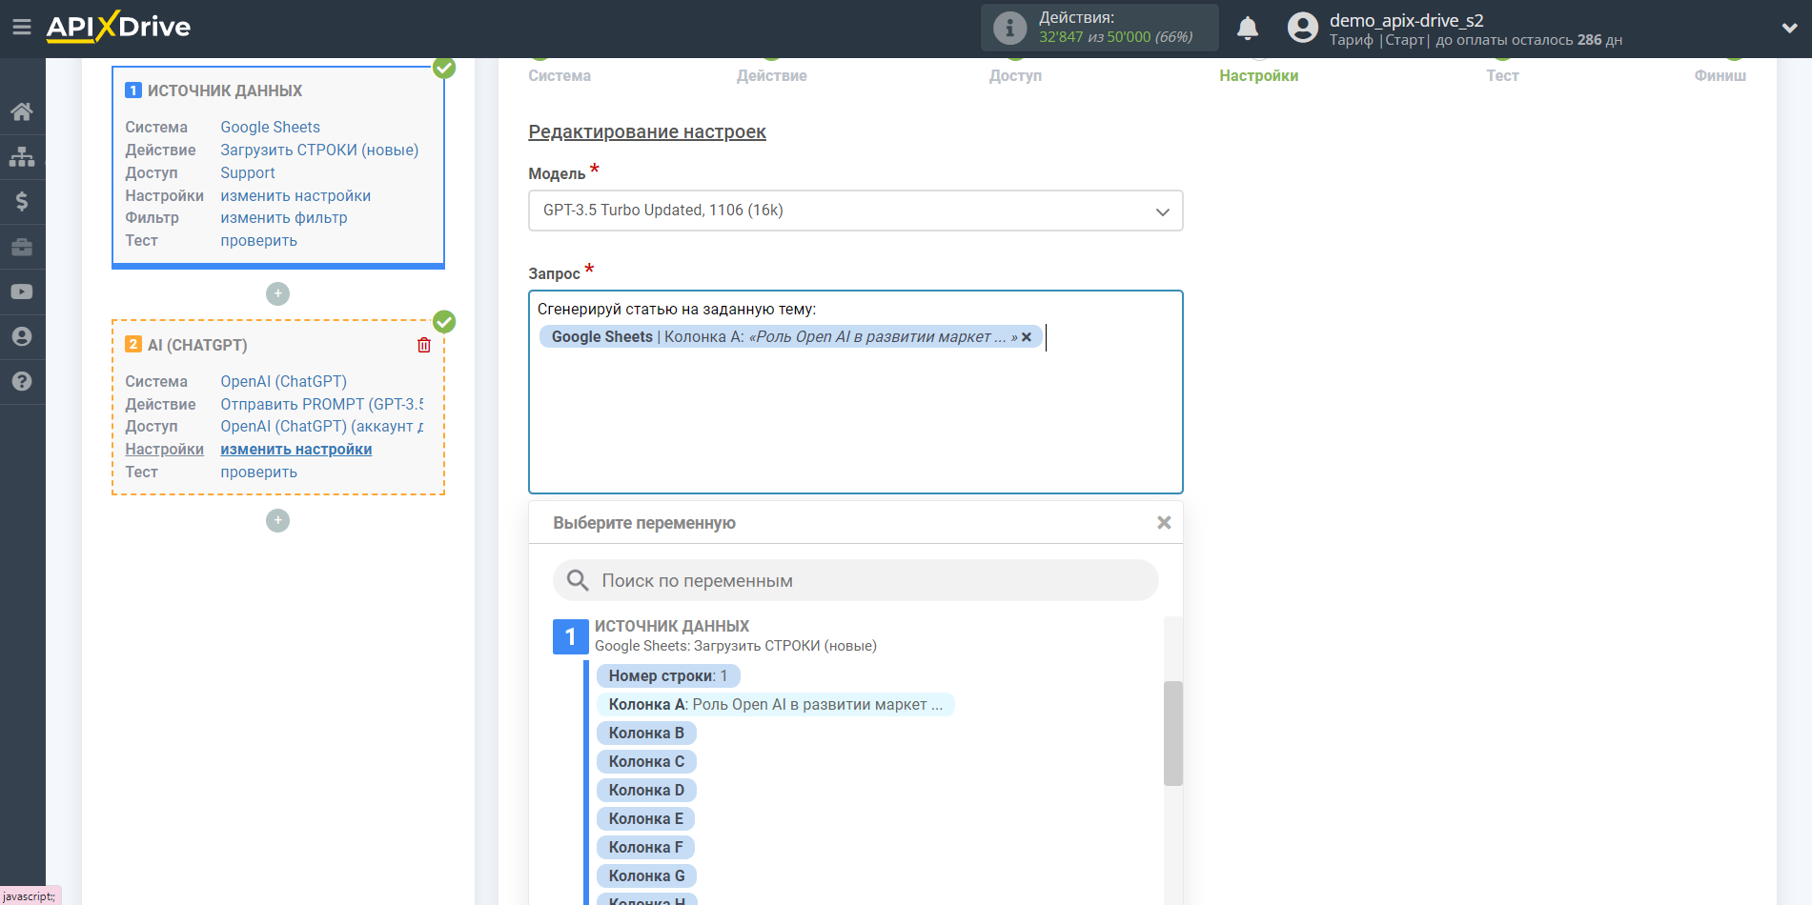This screenshot has height=905, width=1812.
Task: Open the Модель dropdown
Action: click(855, 211)
